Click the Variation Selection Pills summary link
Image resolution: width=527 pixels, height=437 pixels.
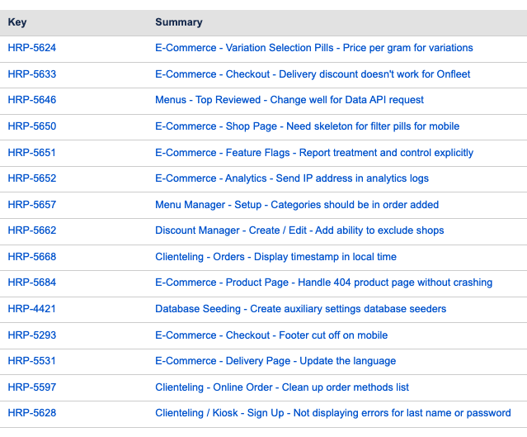[313, 48]
